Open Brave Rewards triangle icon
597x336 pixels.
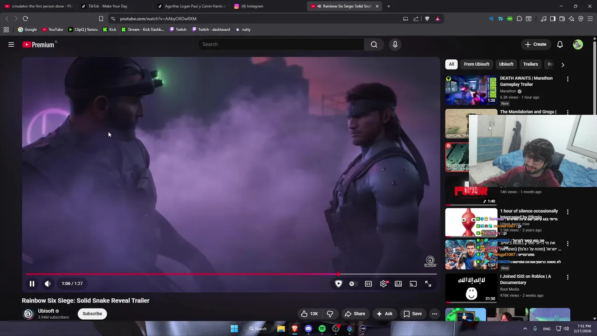437,19
